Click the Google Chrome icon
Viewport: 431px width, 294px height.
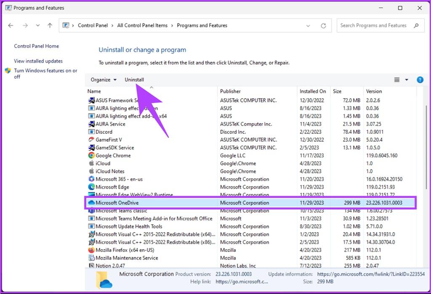[x=91, y=156]
